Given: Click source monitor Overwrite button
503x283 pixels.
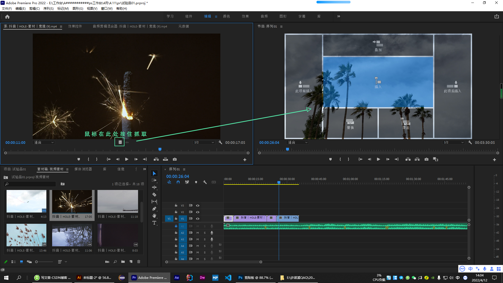Looking at the screenshot, I should click(x=165, y=159).
